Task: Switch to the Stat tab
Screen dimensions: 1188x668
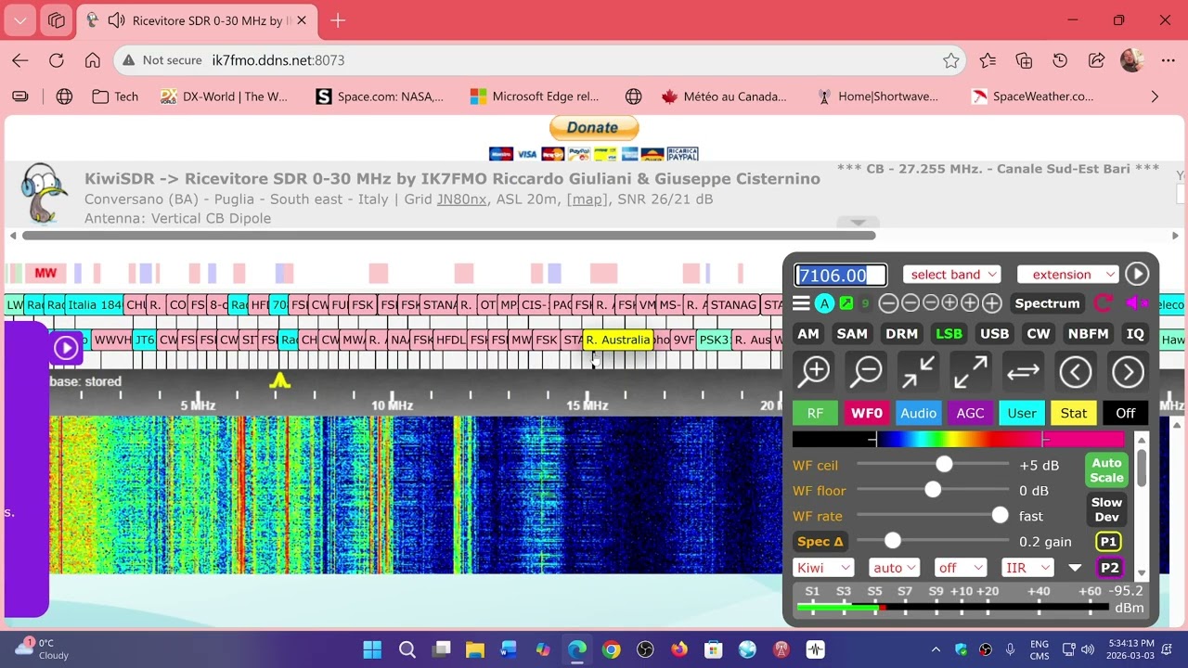Action: pyautogui.click(x=1074, y=414)
